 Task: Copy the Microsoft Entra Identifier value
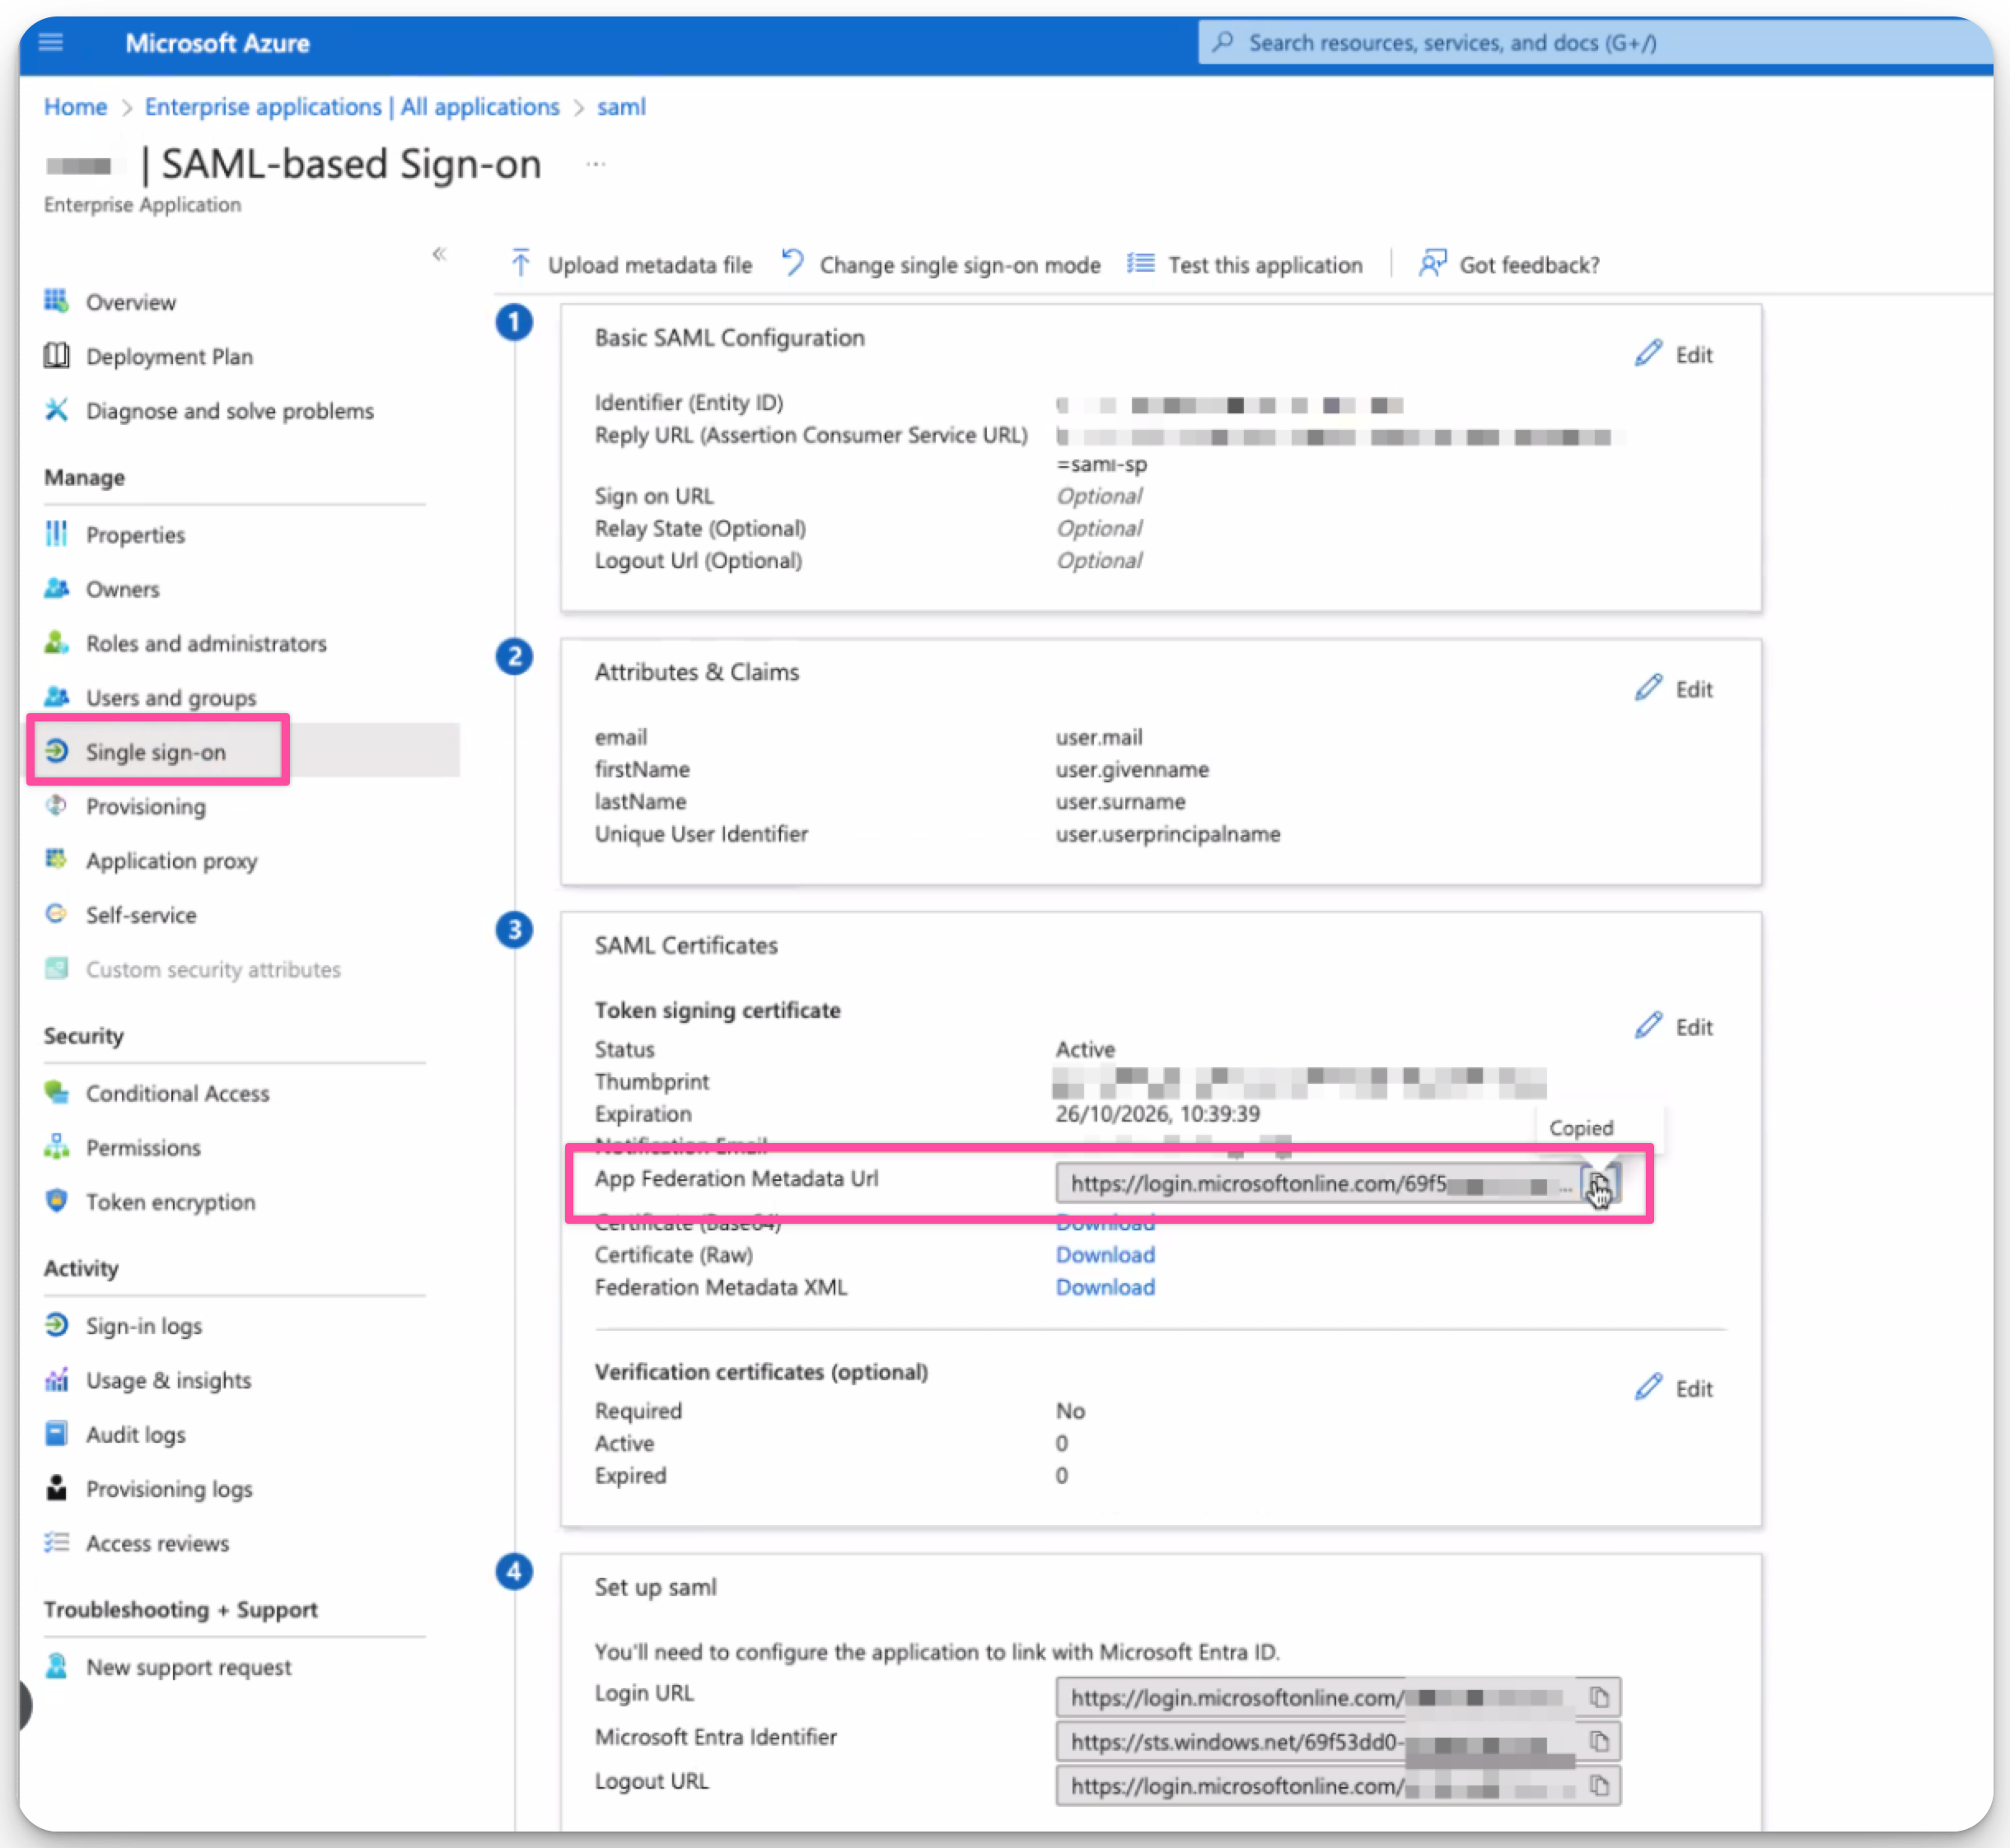pyautogui.click(x=1599, y=1742)
